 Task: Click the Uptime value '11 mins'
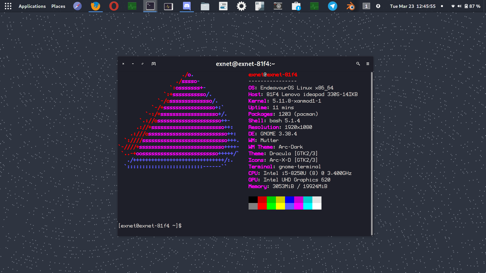point(283,107)
